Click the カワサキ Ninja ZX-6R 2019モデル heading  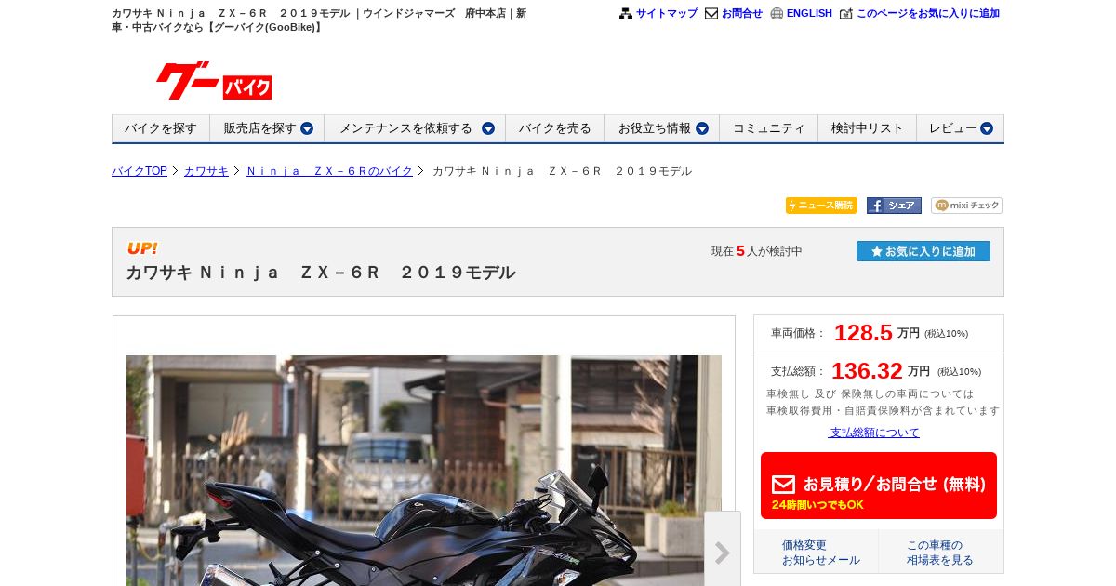click(x=321, y=273)
